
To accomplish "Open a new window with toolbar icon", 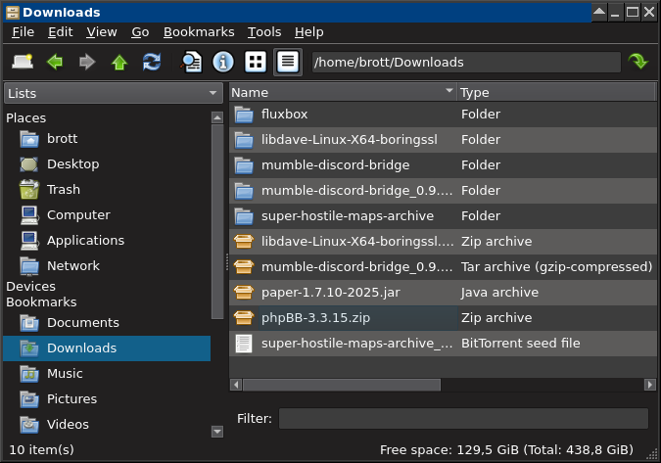I will [23, 62].
